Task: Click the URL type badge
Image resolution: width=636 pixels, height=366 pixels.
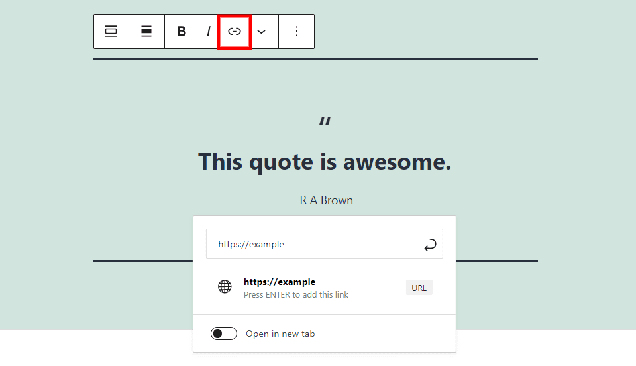Action: point(419,288)
